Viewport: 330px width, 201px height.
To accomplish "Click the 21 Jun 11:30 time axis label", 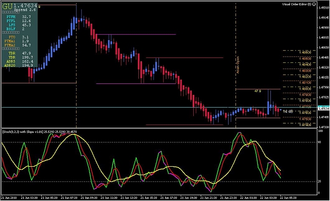I will pos(109,198).
